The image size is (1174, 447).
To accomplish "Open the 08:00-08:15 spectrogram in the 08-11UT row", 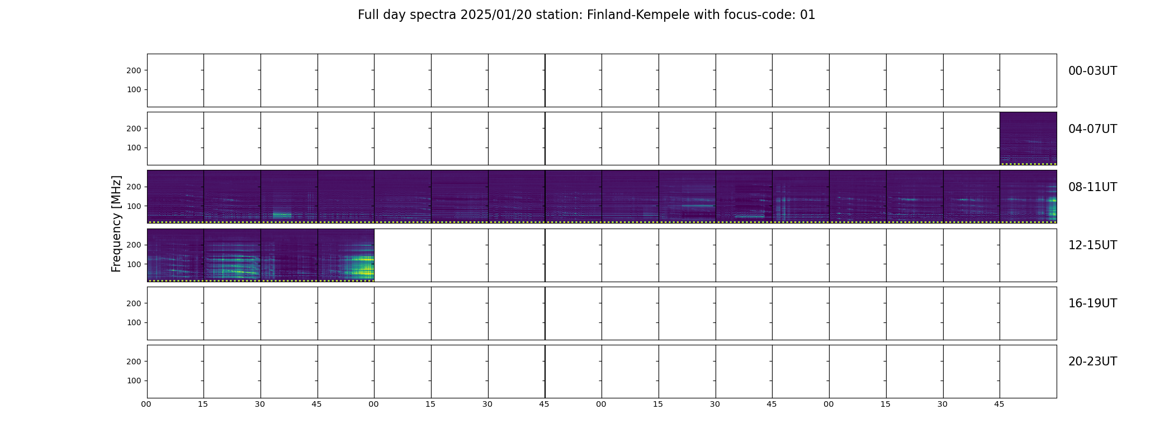I will [x=176, y=197].
